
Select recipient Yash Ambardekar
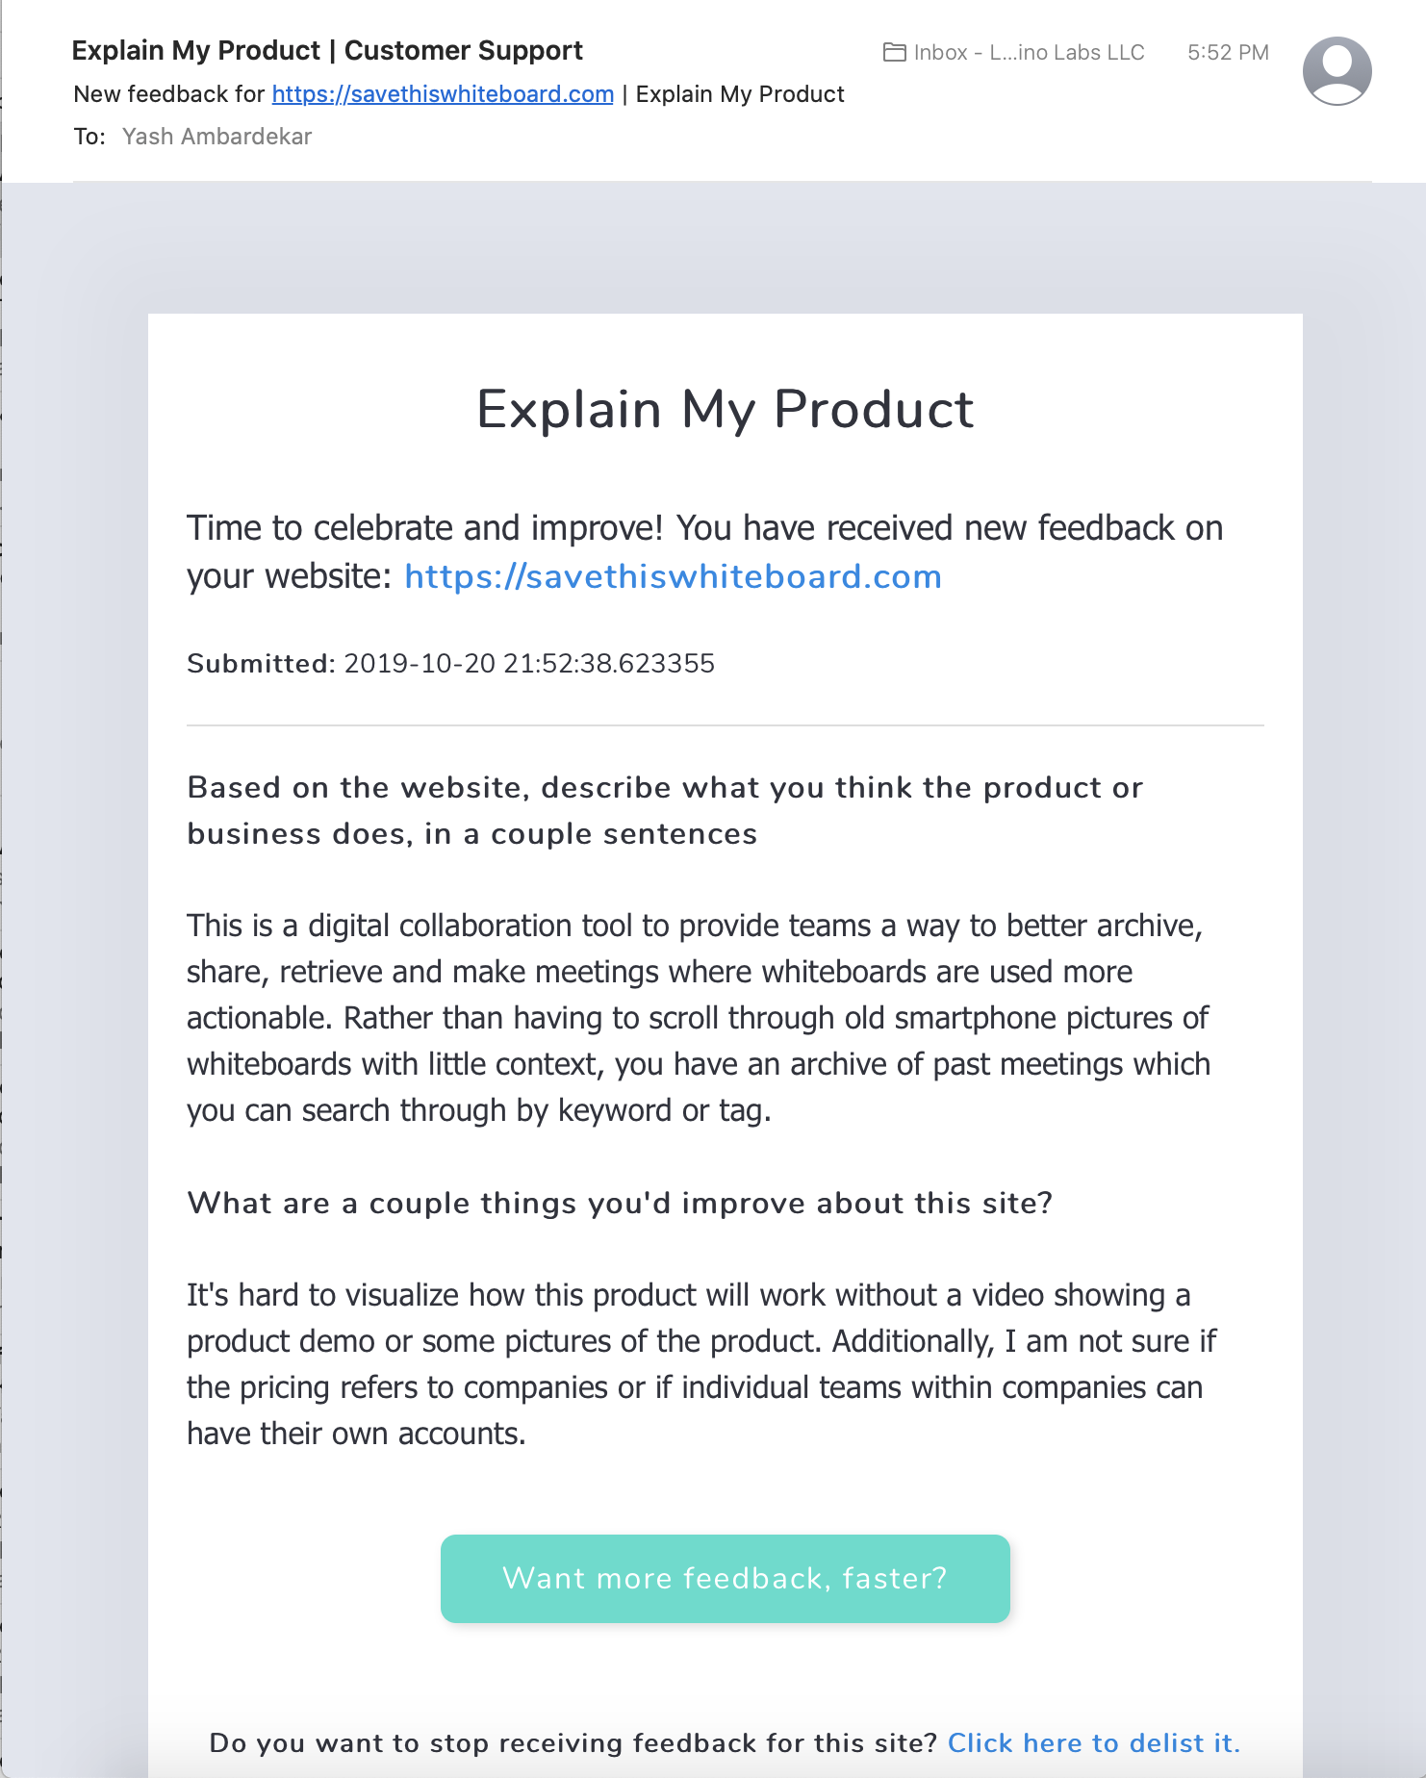pyautogui.click(x=216, y=136)
